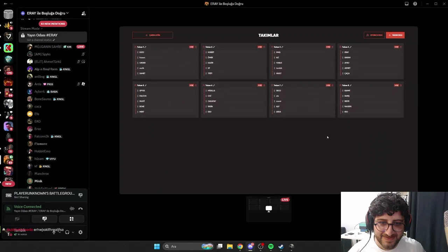Open the grey T server icon at top

(8, 14)
